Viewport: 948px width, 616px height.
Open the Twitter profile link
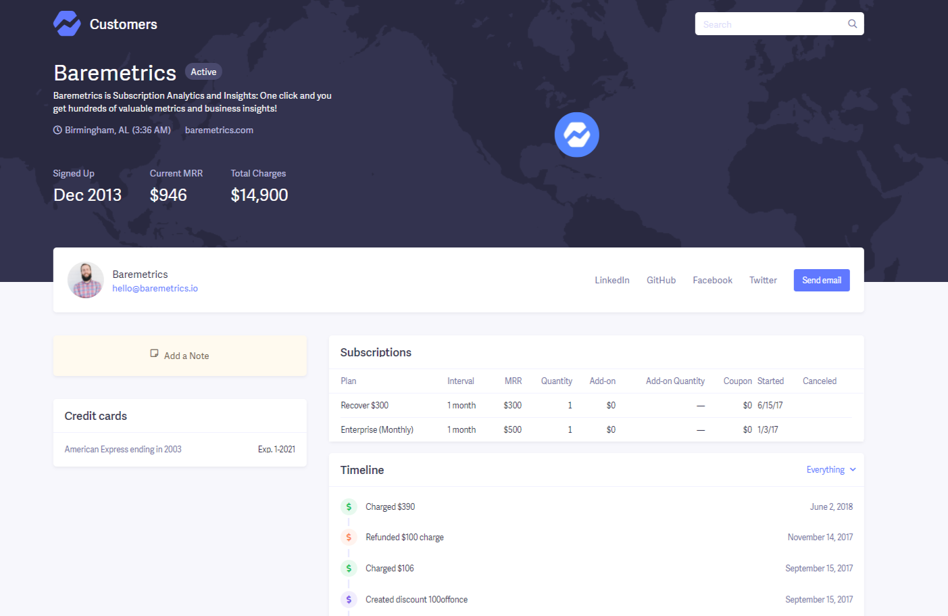[x=763, y=280]
